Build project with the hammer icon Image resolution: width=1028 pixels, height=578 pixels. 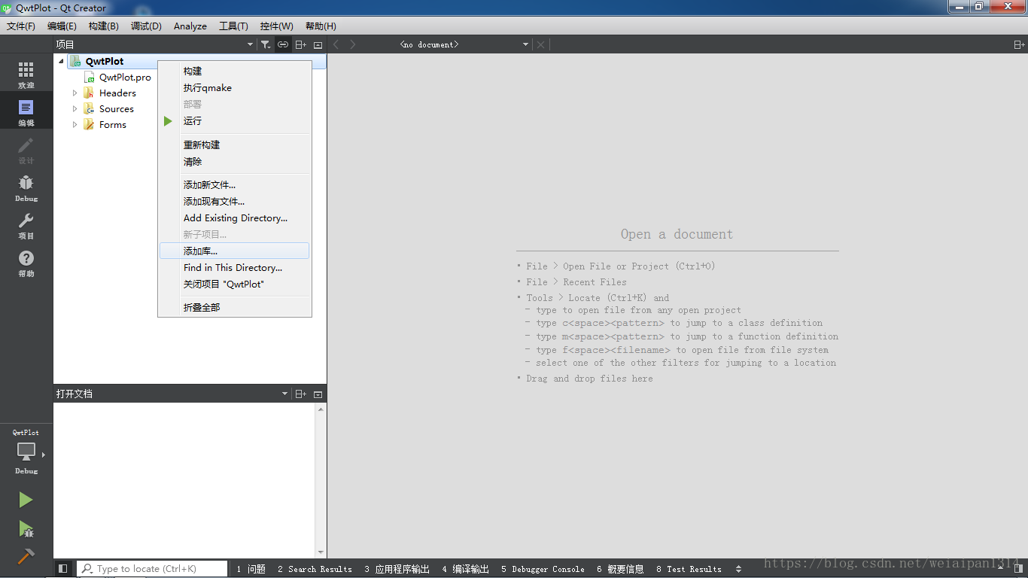click(26, 557)
